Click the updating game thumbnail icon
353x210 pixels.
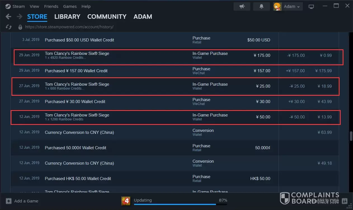126,201
